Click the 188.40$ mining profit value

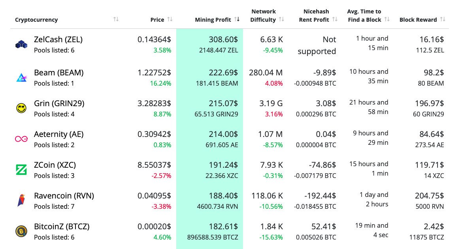click(x=223, y=196)
